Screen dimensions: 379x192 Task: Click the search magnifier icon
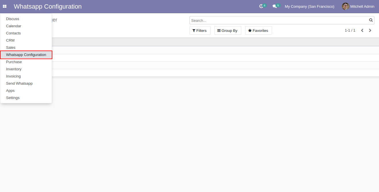click(371, 20)
